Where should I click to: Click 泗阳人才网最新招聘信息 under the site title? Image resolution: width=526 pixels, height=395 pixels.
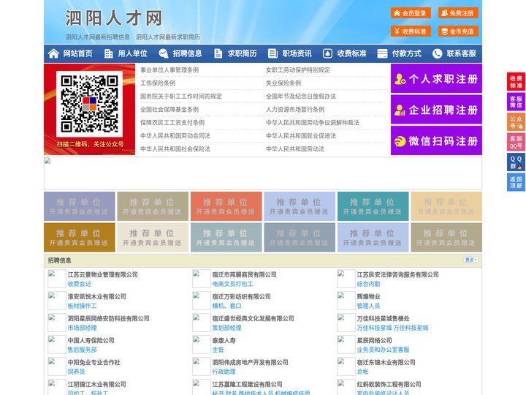[98, 37]
